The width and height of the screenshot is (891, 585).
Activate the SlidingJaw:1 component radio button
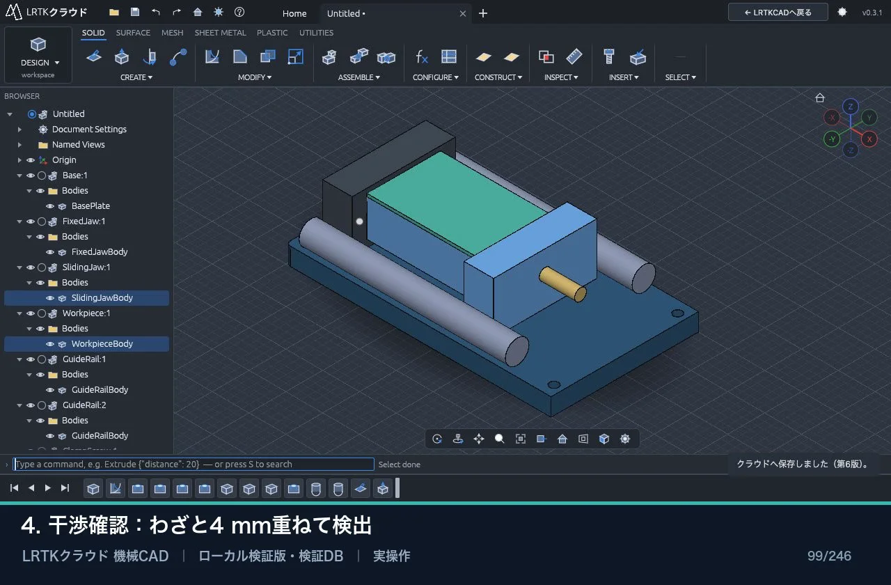pyautogui.click(x=42, y=267)
